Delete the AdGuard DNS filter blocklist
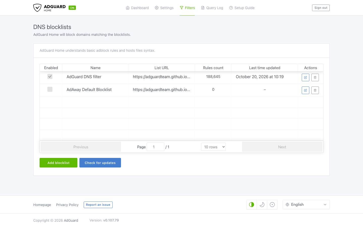This screenshot has height=227, width=363. click(315, 77)
